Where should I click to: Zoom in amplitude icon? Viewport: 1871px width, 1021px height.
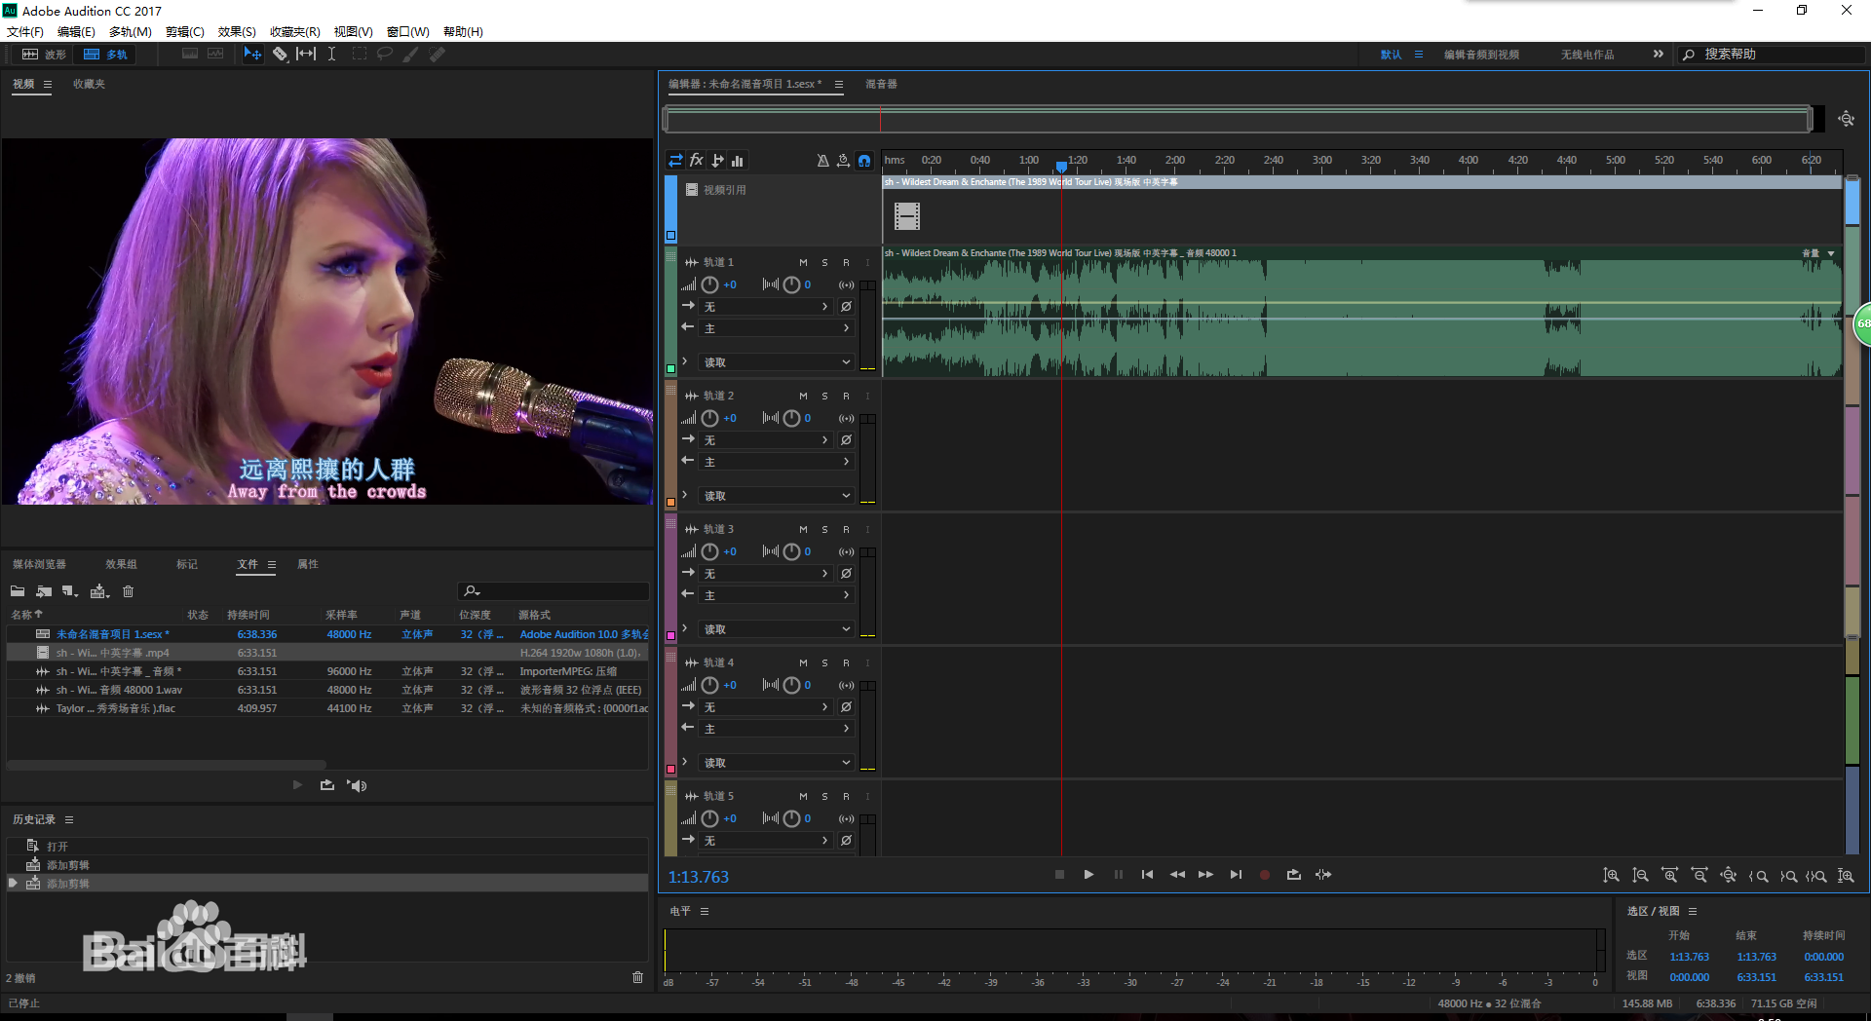1611,876
